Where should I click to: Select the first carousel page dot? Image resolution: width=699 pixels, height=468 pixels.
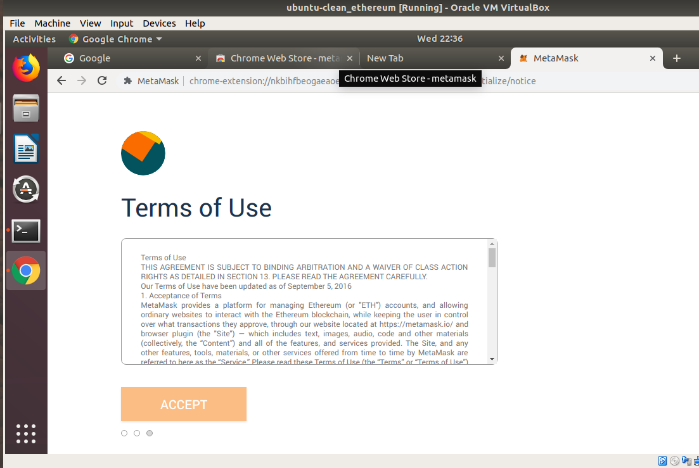[x=124, y=433]
